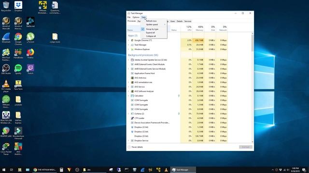The height and width of the screenshot is (173, 309).
Task: Sort processes by Memory column
Action: [x=198, y=28]
